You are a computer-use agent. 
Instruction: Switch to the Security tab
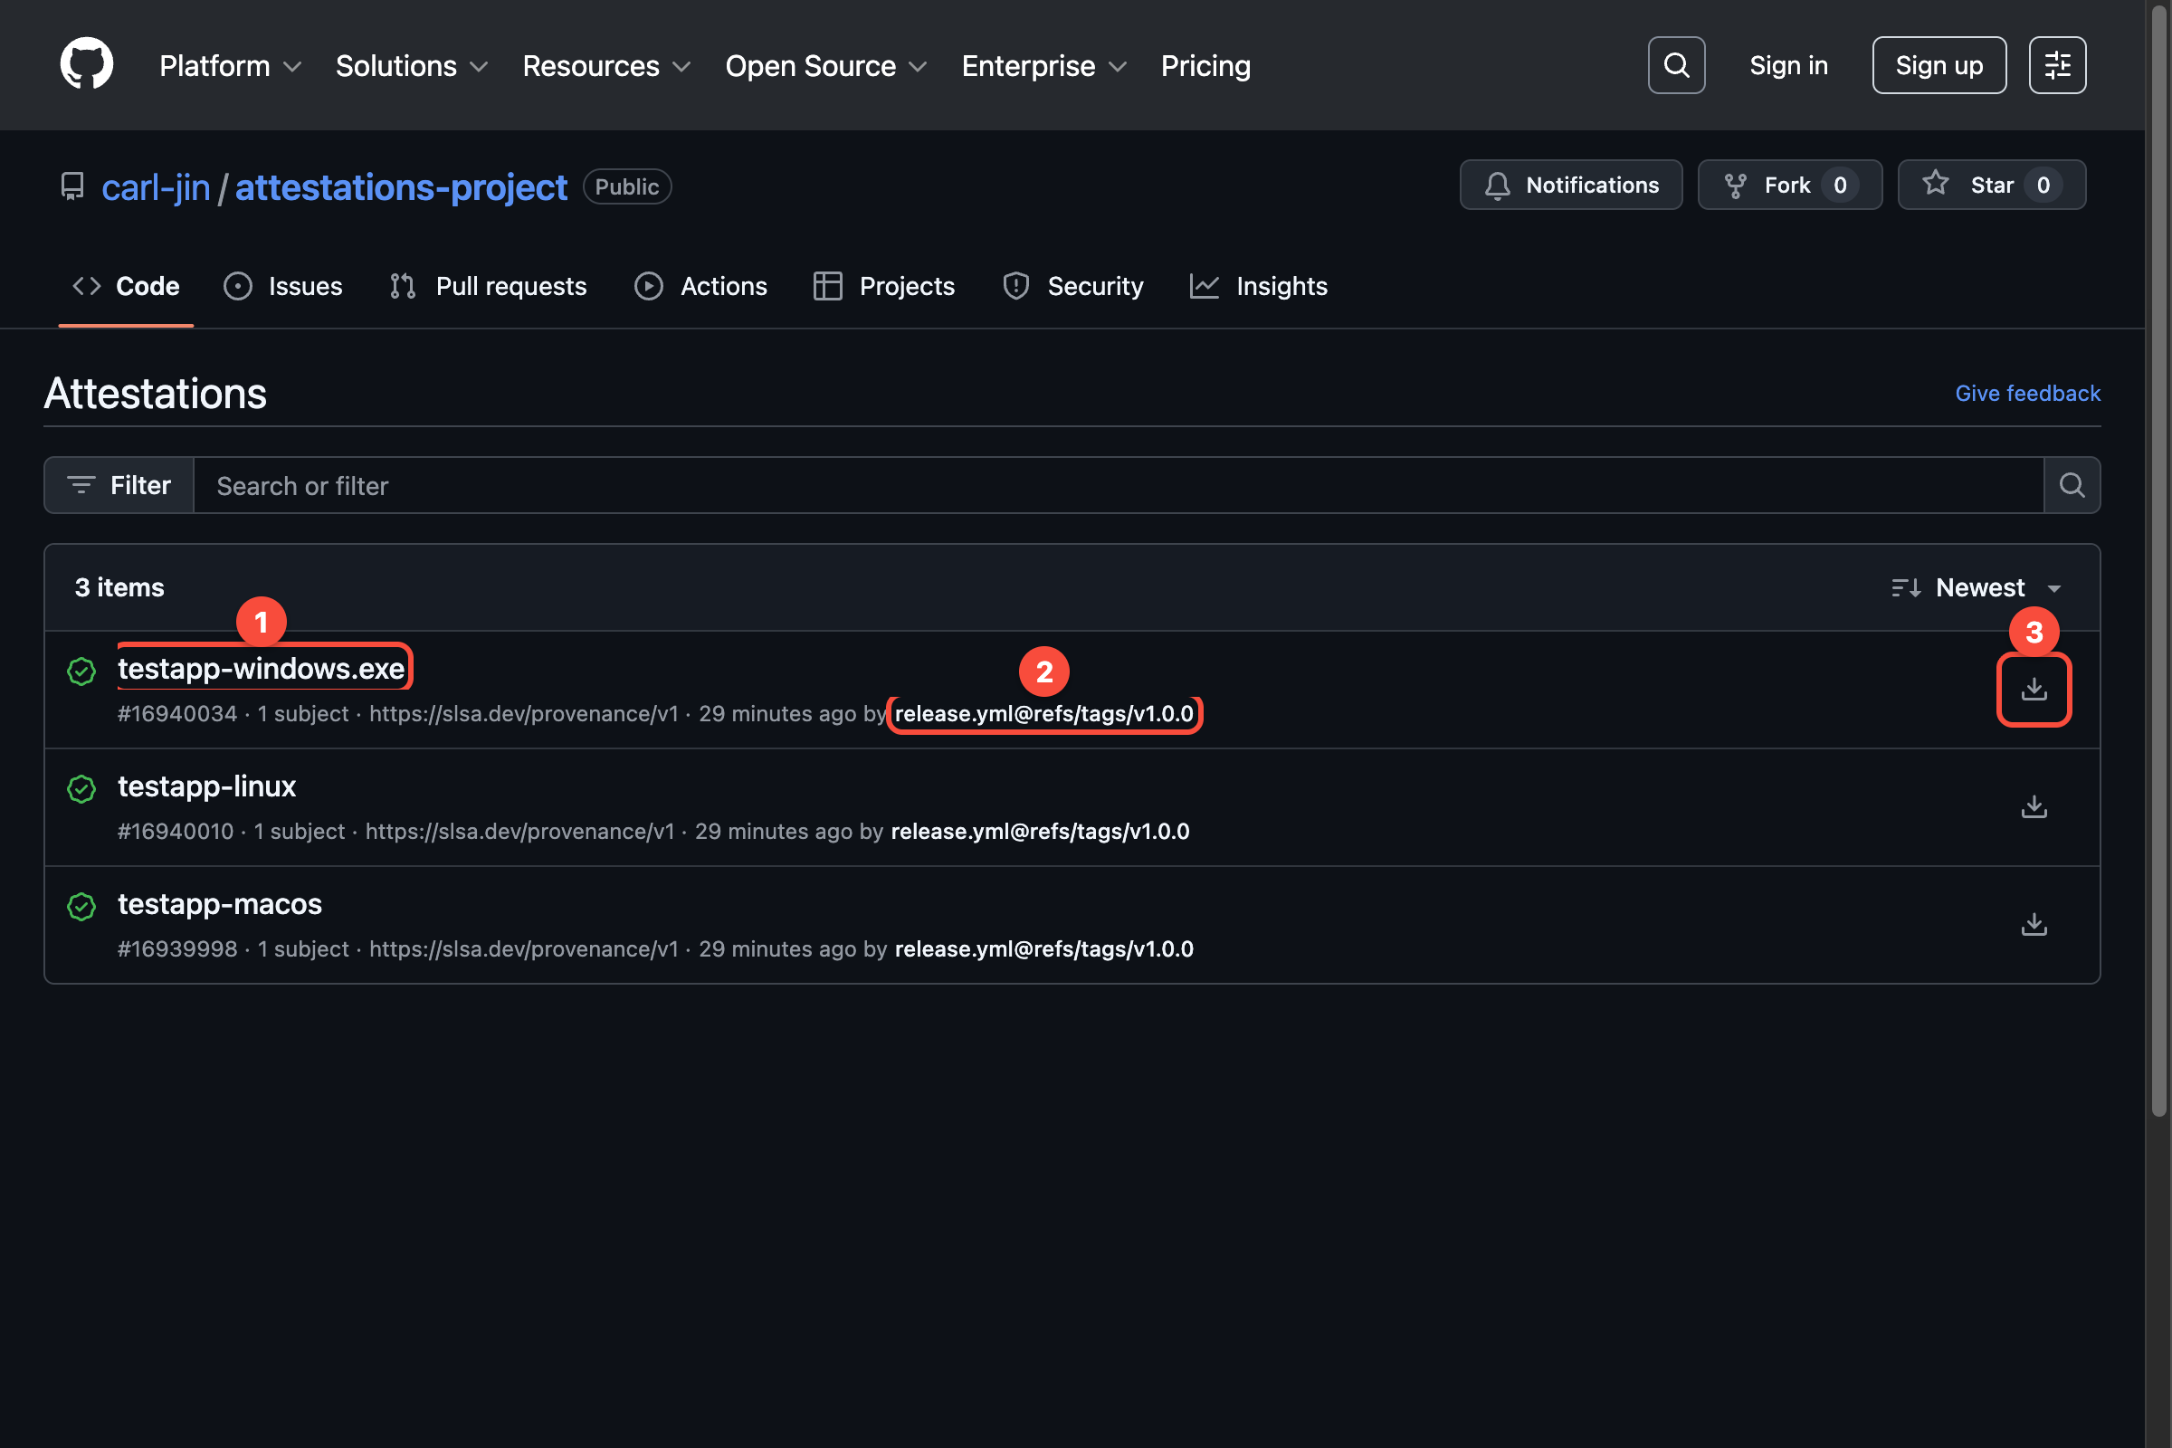pyautogui.click(x=1073, y=286)
